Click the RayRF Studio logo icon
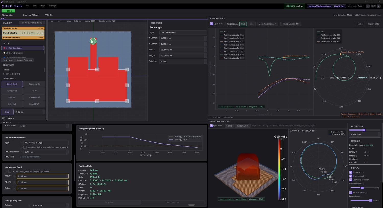This screenshot has width=383, height=208. (3, 6)
